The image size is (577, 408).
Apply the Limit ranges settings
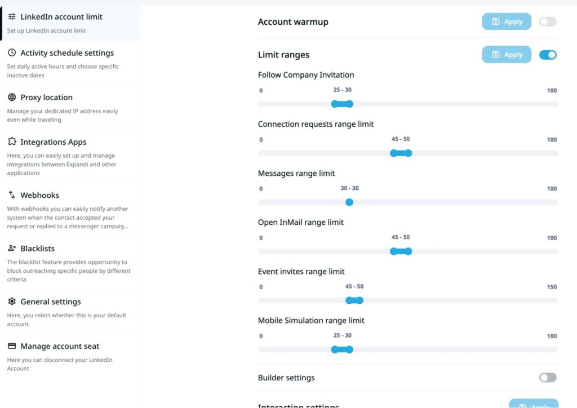(507, 55)
